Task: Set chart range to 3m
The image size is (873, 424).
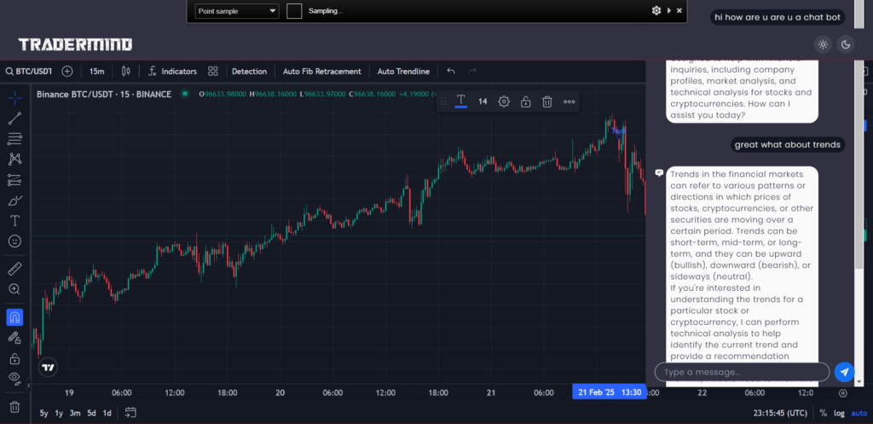Action: click(x=75, y=413)
